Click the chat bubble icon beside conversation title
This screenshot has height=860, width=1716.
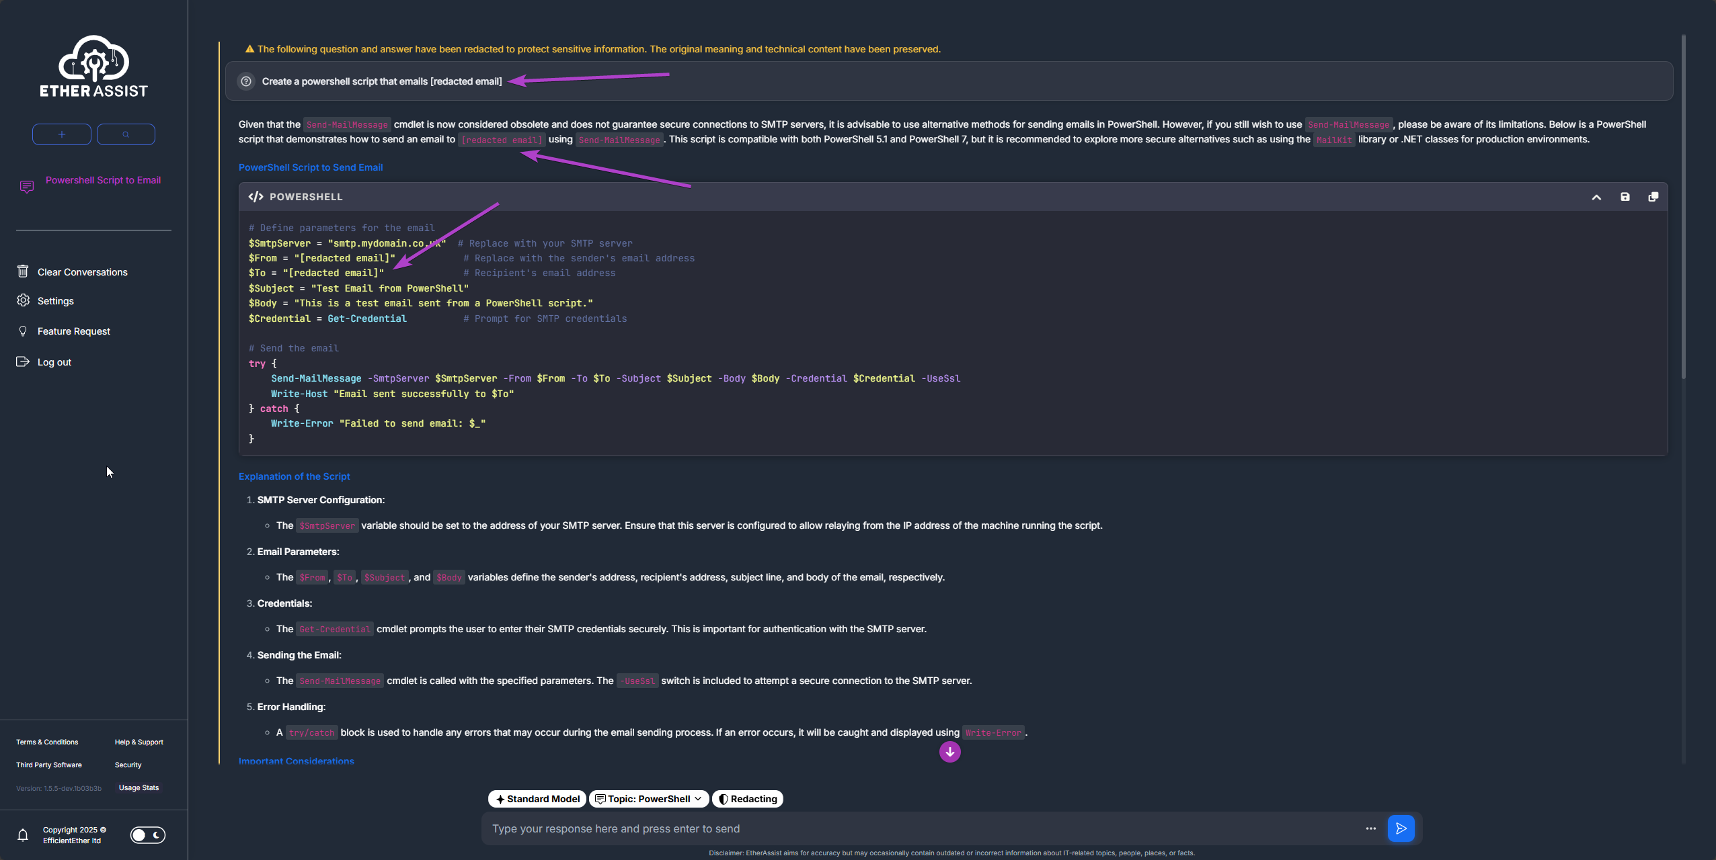point(26,186)
